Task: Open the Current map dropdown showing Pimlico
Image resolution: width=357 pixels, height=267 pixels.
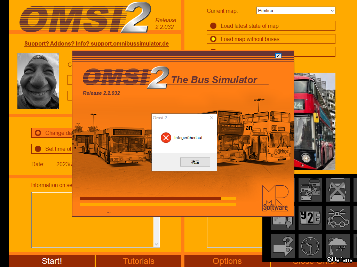Action: coord(296,10)
